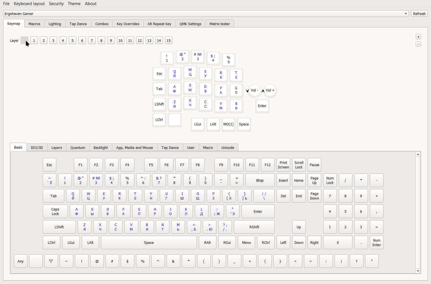
Task: Select the MO(1) key in keymap
Action: 229,124
